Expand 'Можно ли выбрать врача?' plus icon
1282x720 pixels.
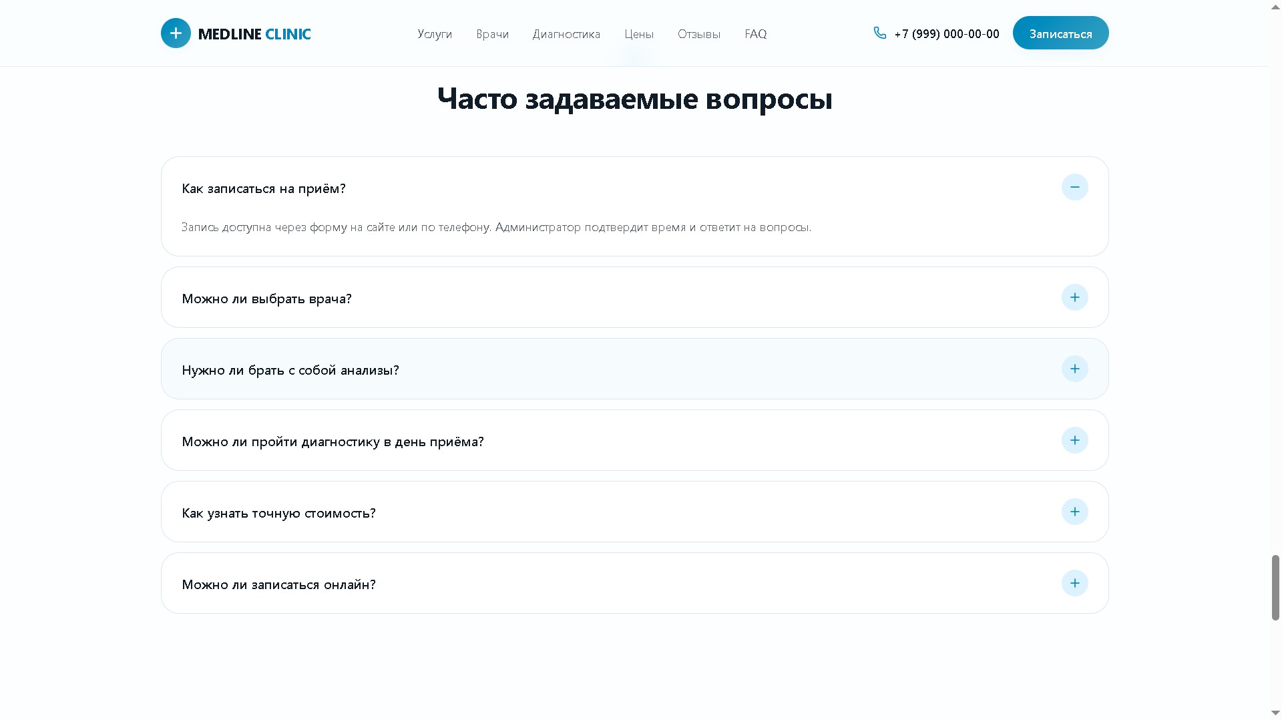point(1074,297)
